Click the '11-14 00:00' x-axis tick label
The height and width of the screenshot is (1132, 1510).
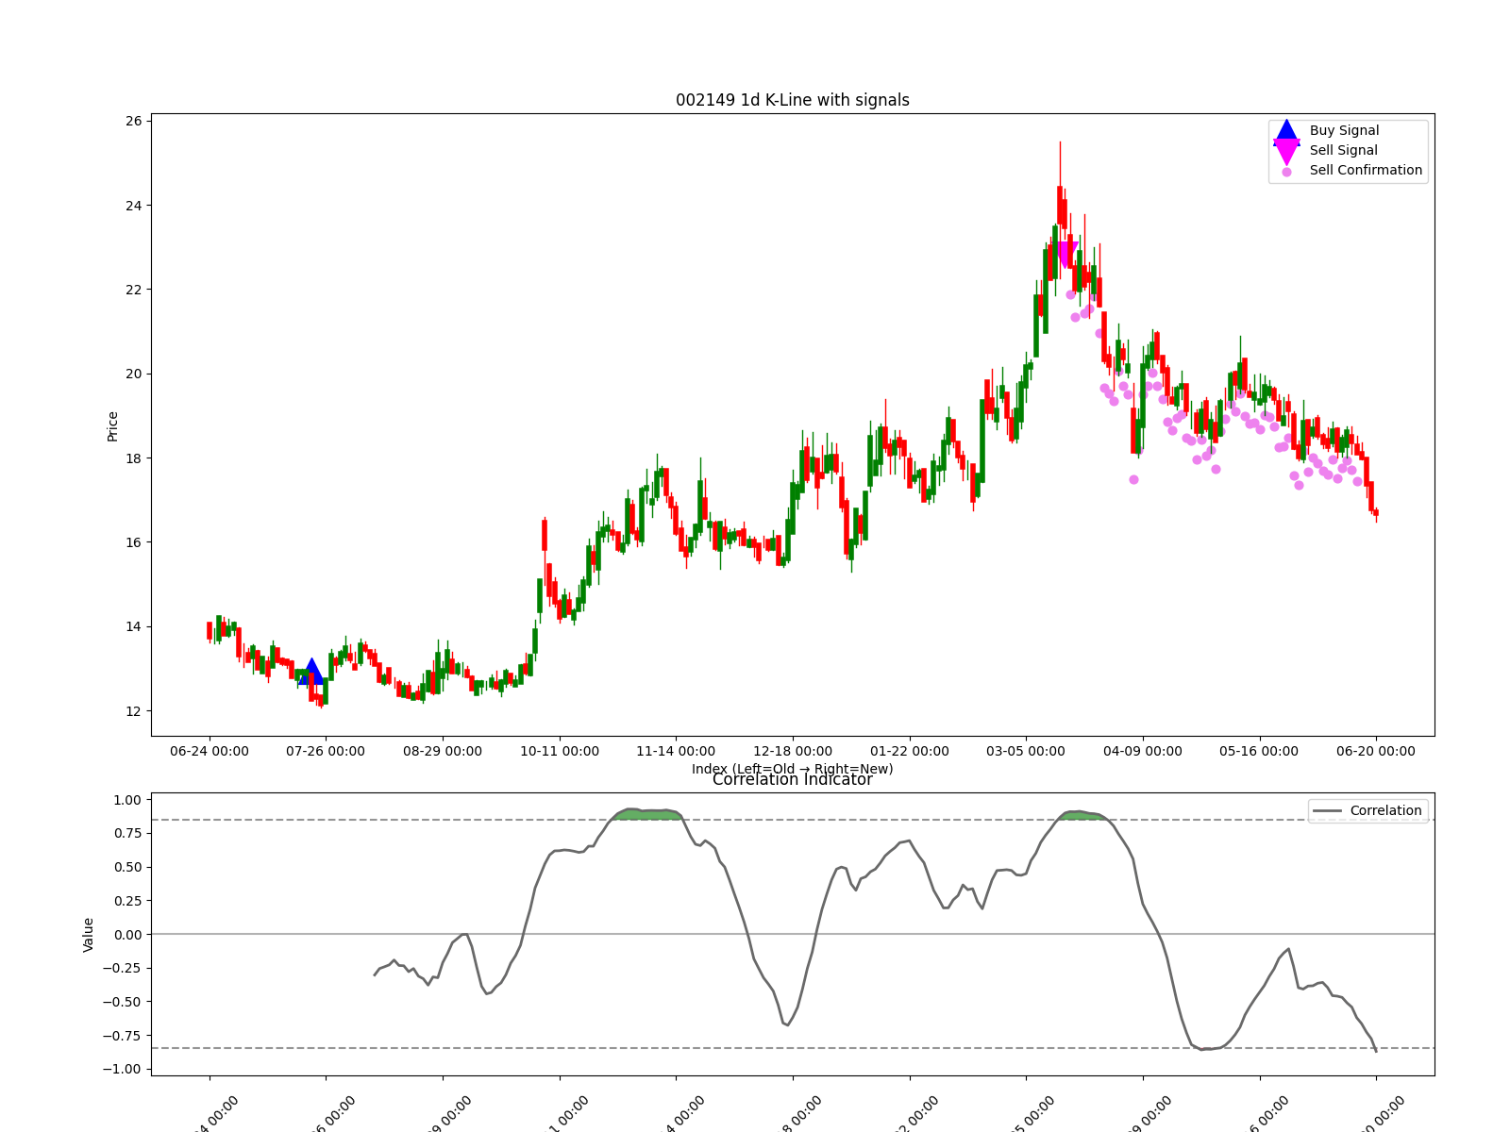click(676, 752)
